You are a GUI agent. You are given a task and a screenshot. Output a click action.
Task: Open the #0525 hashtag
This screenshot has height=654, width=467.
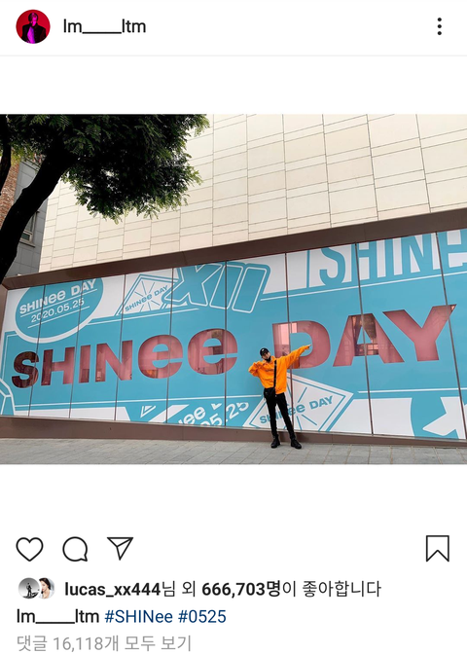coord(202,616)
